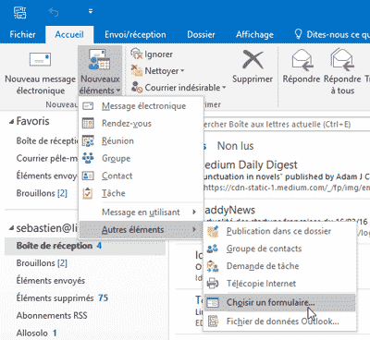Collapse the Favoris section
370x340 pixels.
11,122
